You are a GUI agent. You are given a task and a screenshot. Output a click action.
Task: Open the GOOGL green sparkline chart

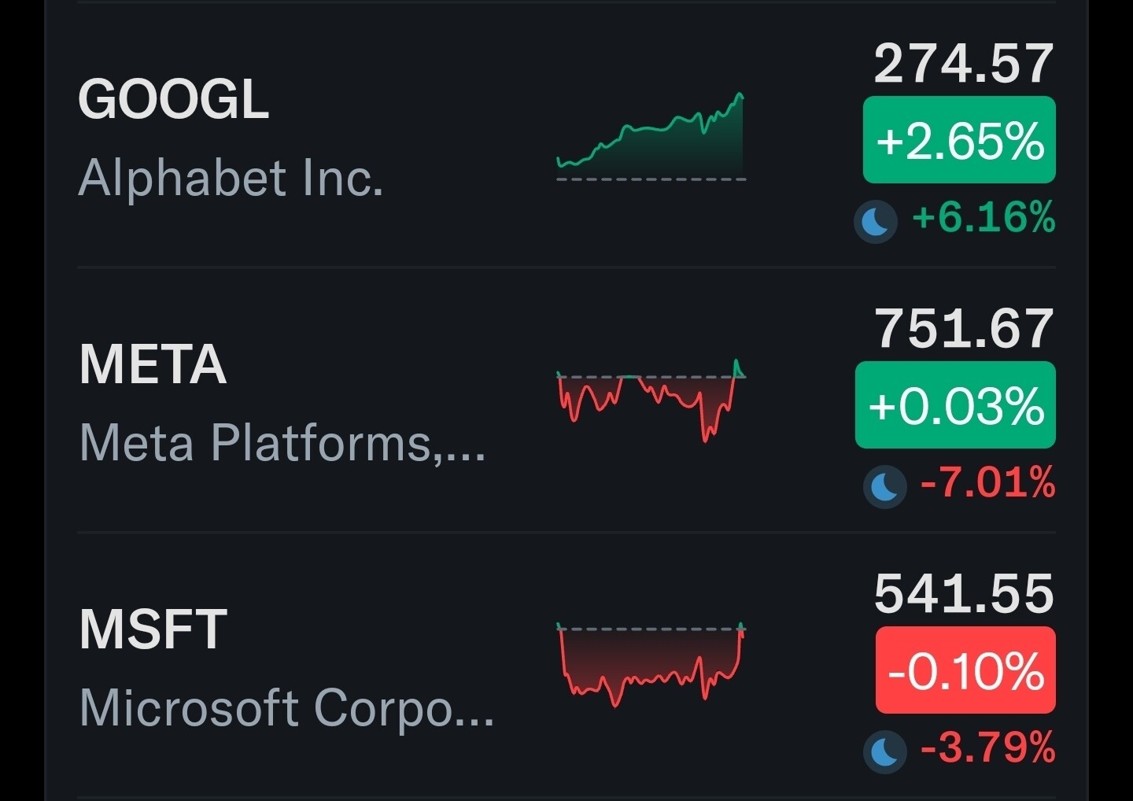pyautogui.click(x=651, y=138)
